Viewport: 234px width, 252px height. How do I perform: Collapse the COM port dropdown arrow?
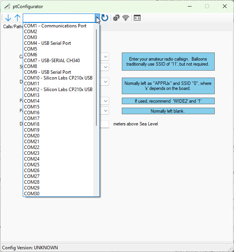[x=97, y=18]
